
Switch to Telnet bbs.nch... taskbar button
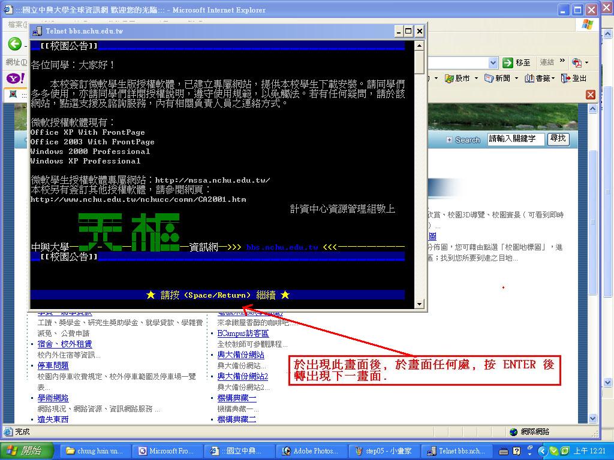(457, 451)
